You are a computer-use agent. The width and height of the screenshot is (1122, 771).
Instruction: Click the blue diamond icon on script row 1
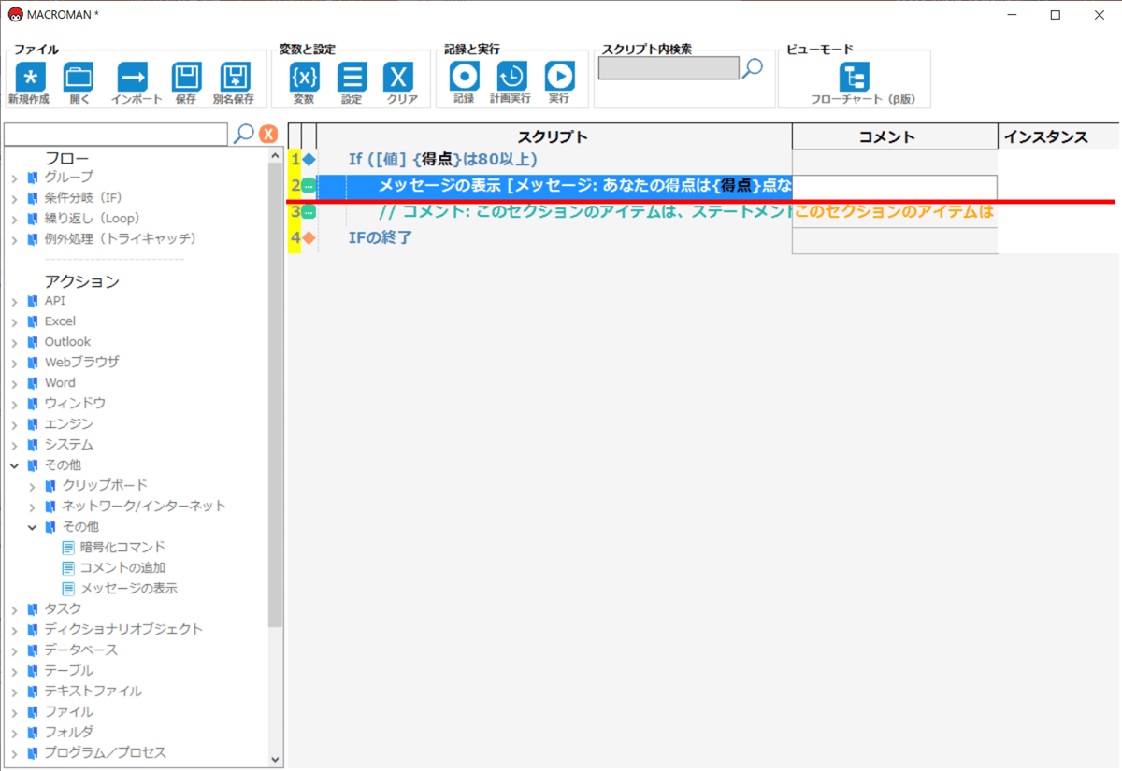click(x=309, y=160)
